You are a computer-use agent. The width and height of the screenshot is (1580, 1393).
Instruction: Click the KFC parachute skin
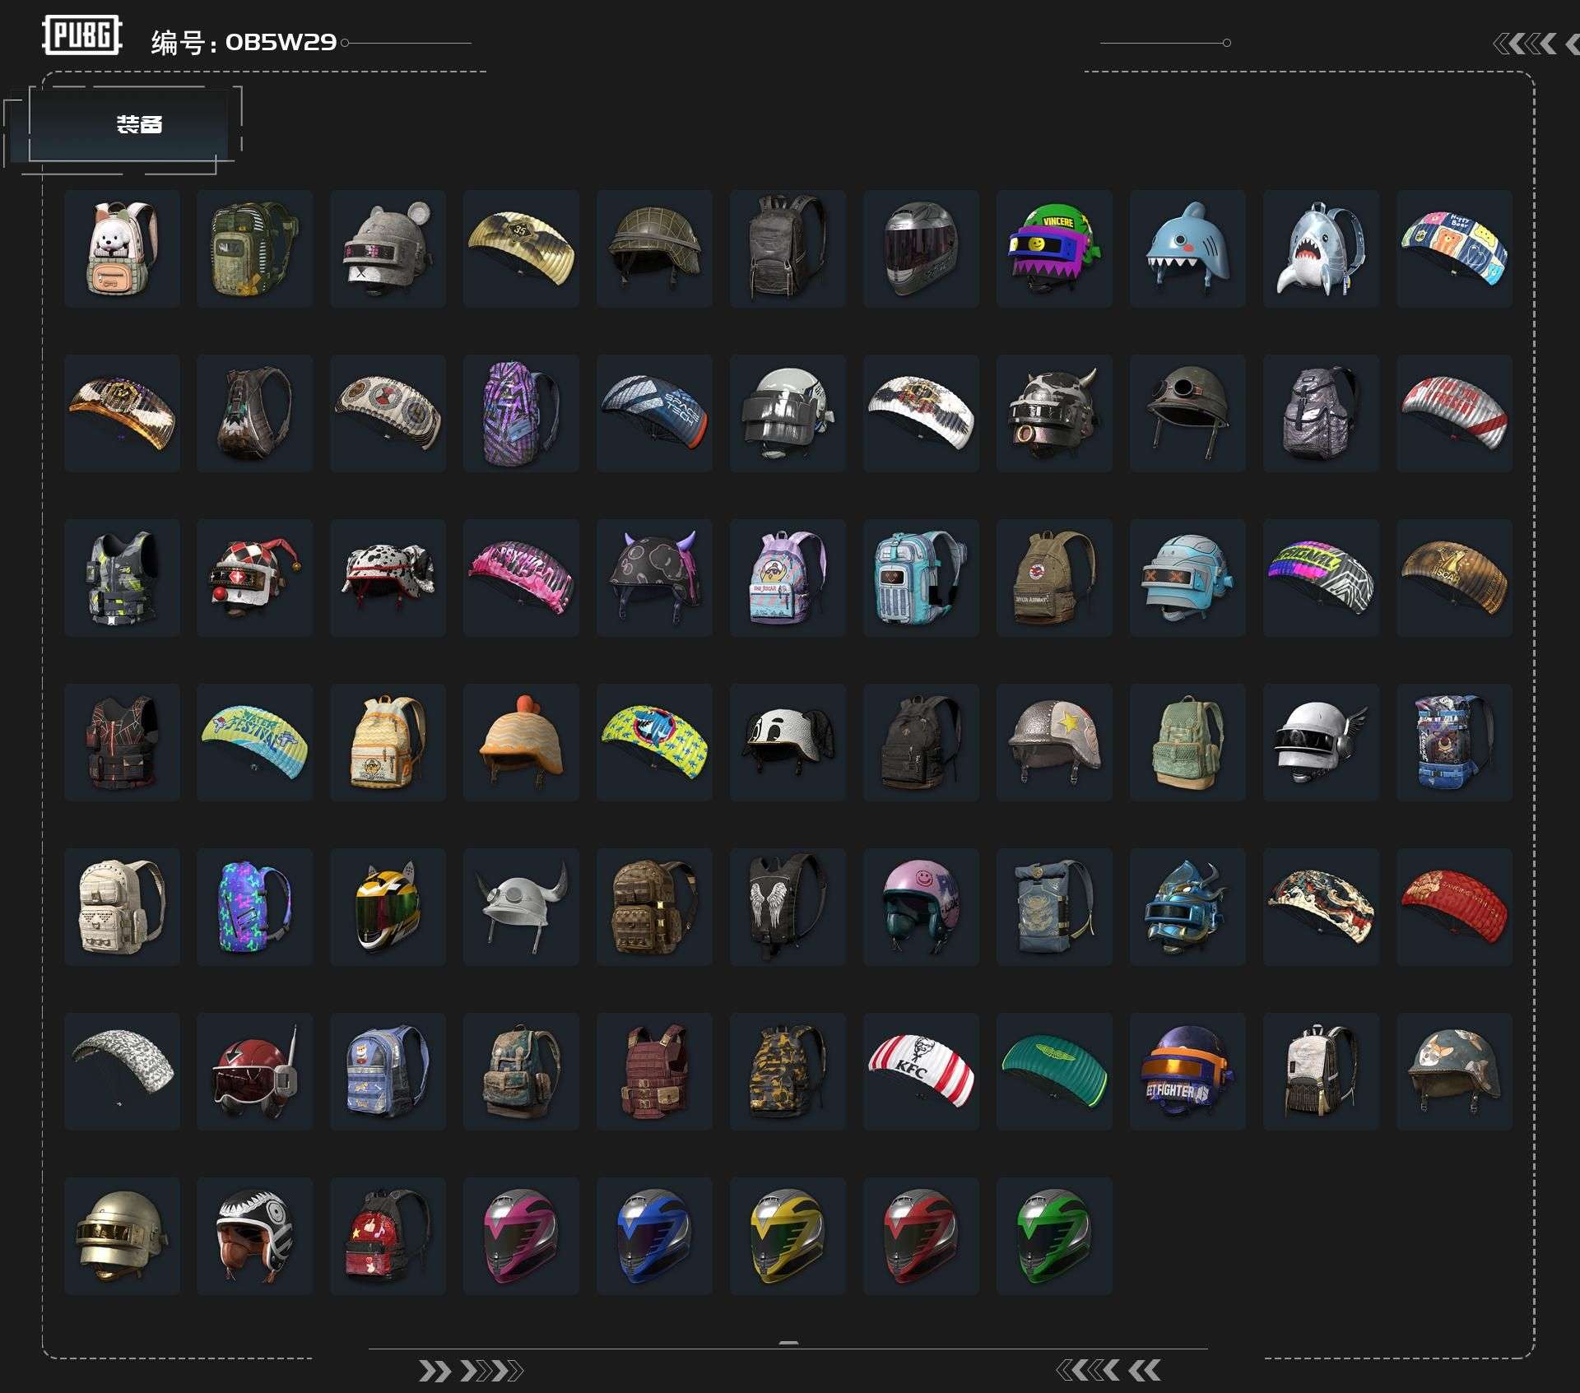[921, 1070]
